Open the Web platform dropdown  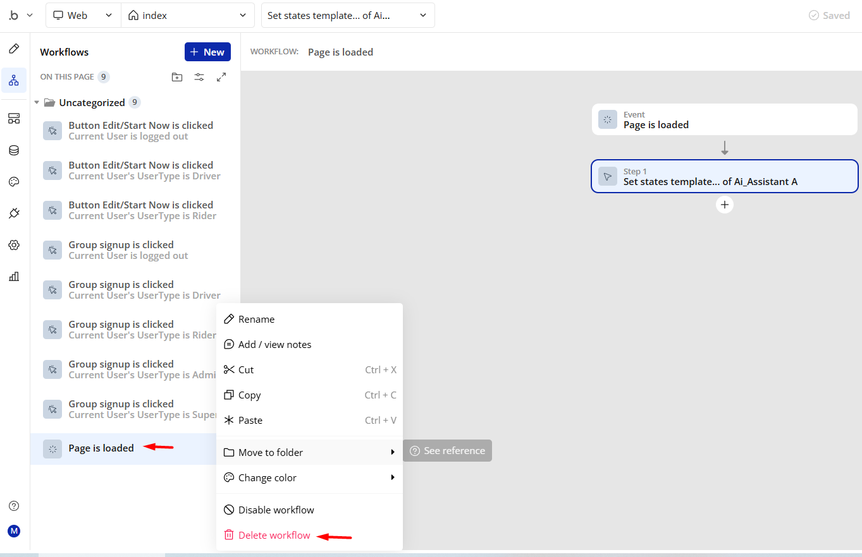(83, 15)
